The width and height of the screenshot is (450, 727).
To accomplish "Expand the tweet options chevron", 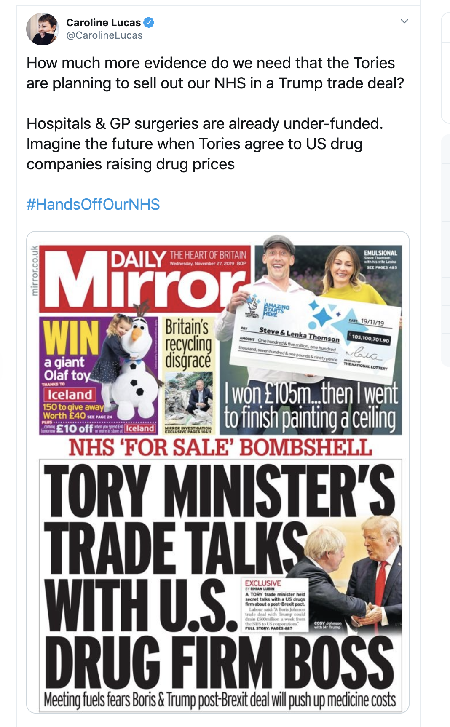I will click(x=404, y=21).
